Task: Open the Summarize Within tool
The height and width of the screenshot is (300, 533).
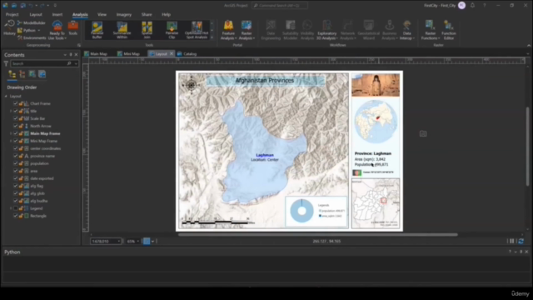Action: pyautogui.click(x=122, y=30)
